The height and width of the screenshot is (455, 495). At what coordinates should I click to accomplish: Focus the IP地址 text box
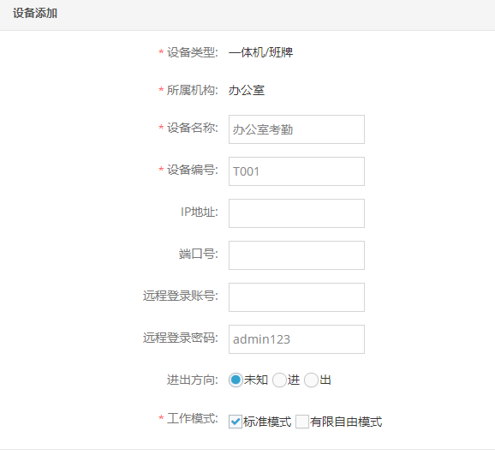[296, 213]
